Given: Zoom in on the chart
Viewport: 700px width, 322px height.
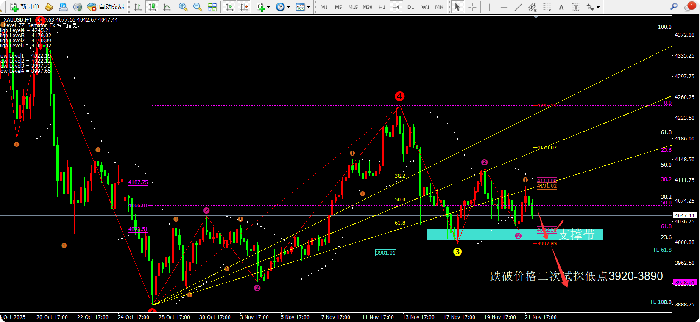Looking at the screenshot, I should 183,7.
